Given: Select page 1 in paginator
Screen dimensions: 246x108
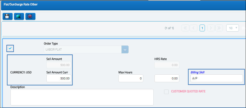Looking at the screenshot, I should click(x=202, y=28).
